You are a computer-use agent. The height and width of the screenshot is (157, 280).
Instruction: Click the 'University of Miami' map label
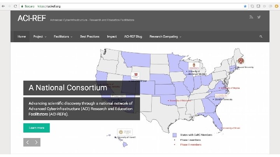pyautogui.click(x=231, y=128)
